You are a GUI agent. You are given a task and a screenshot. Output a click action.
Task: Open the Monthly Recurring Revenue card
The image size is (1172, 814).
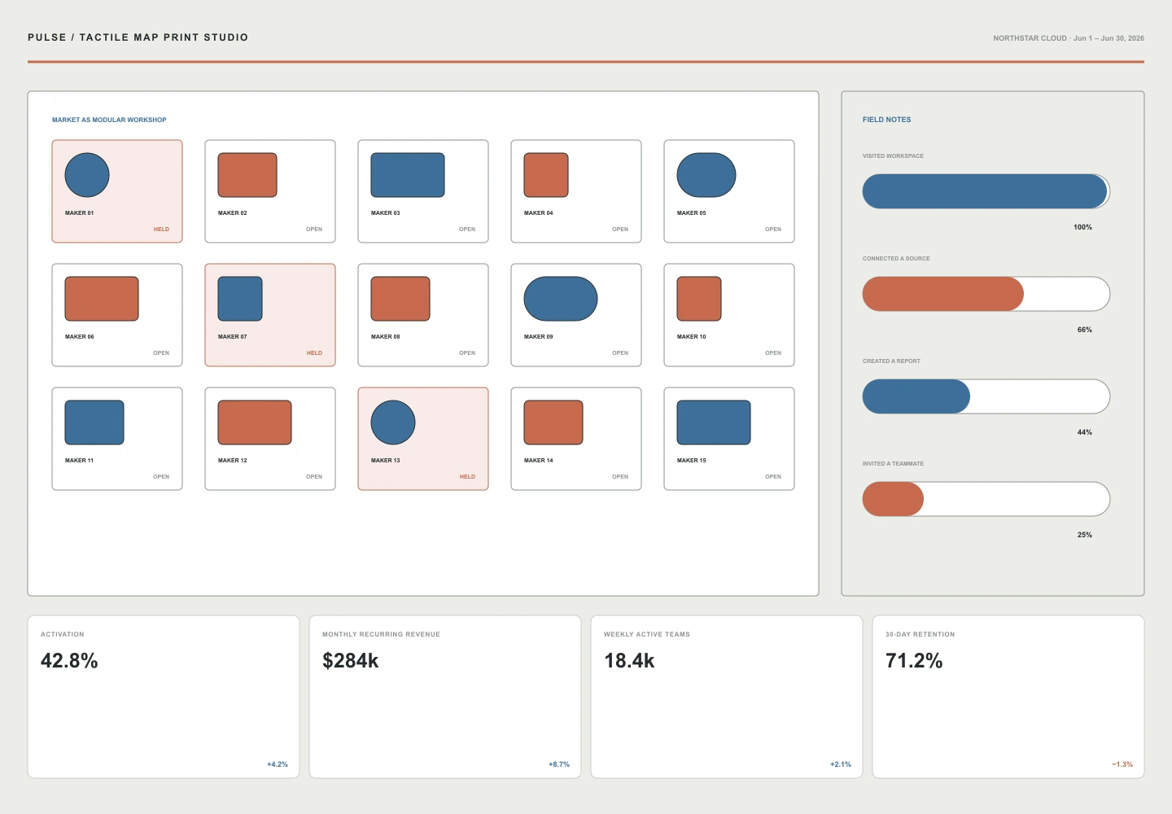(445, 697)
